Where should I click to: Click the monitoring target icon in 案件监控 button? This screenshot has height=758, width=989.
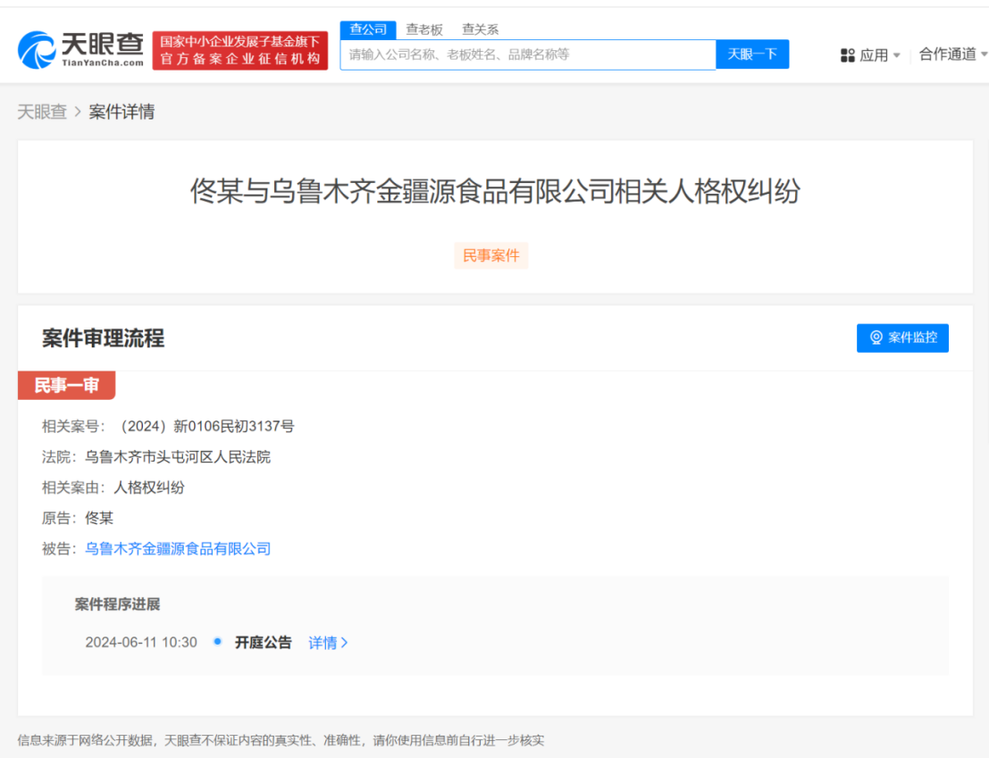click(x=876, y=337)
